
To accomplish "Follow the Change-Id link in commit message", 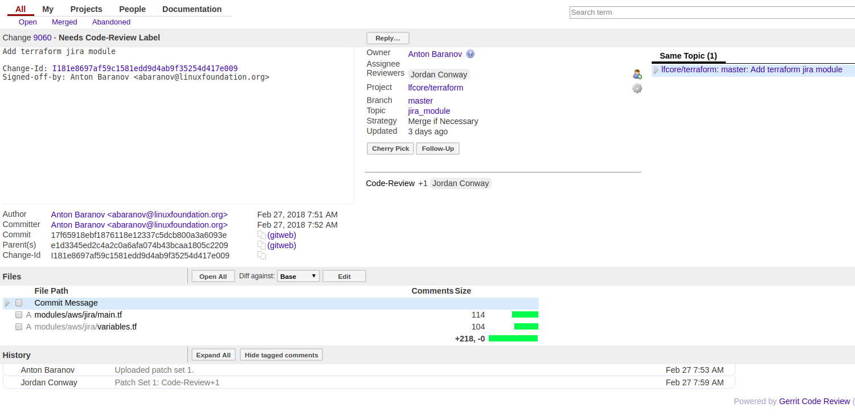I will (x=145, y=68).
